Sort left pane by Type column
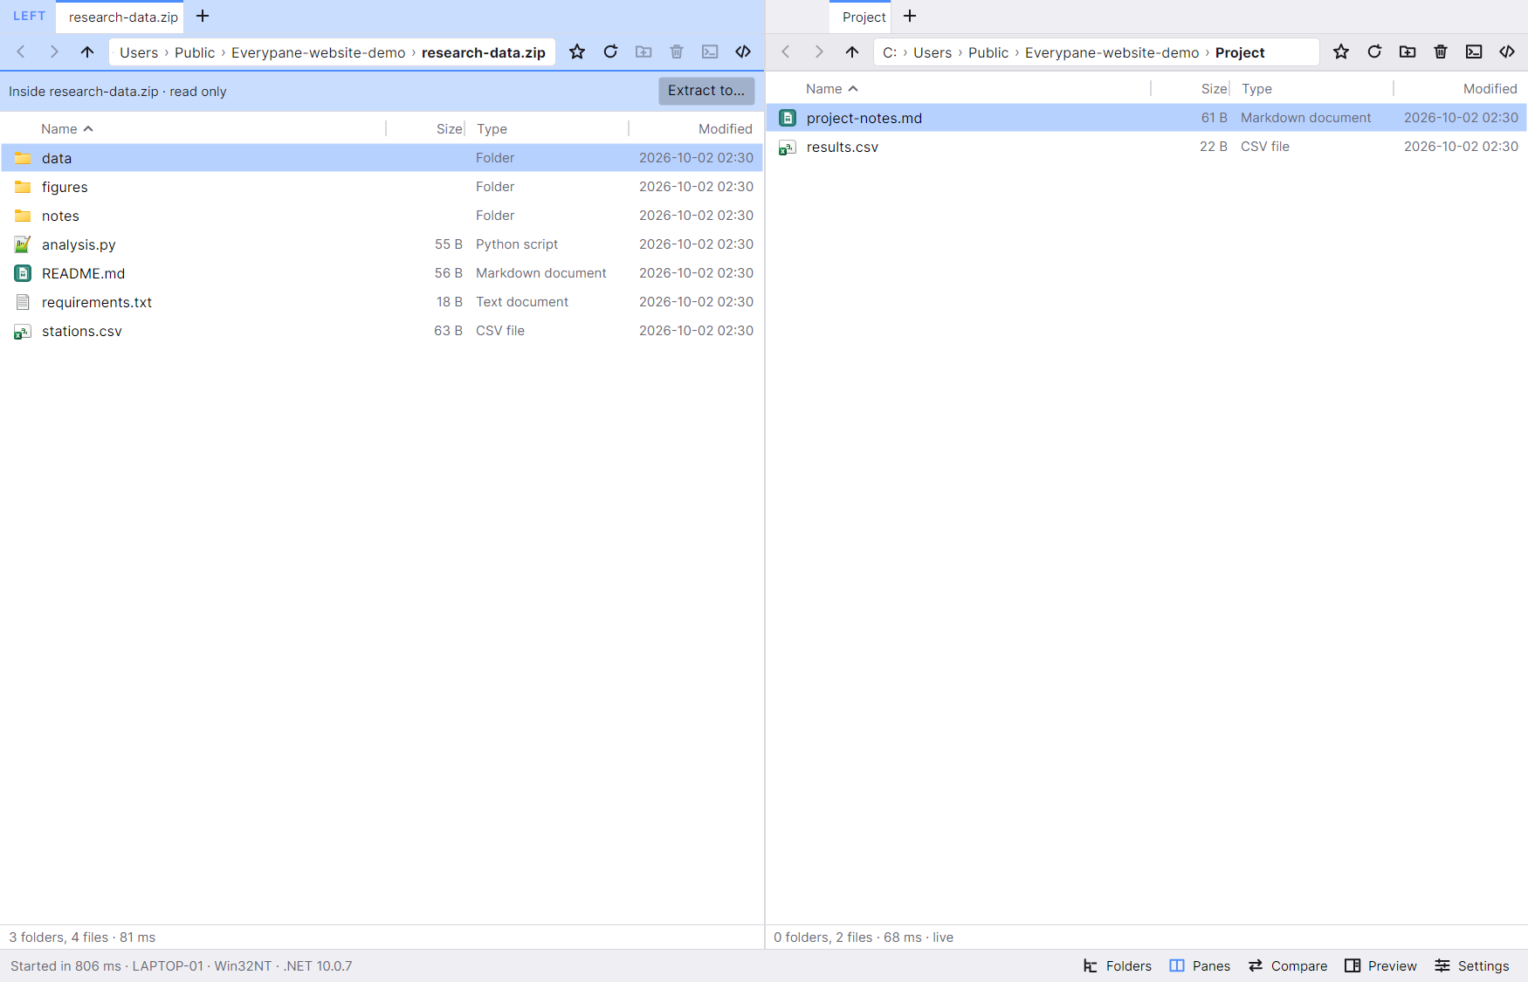This screenshot has width=1528, height=982. coord(492,129)
